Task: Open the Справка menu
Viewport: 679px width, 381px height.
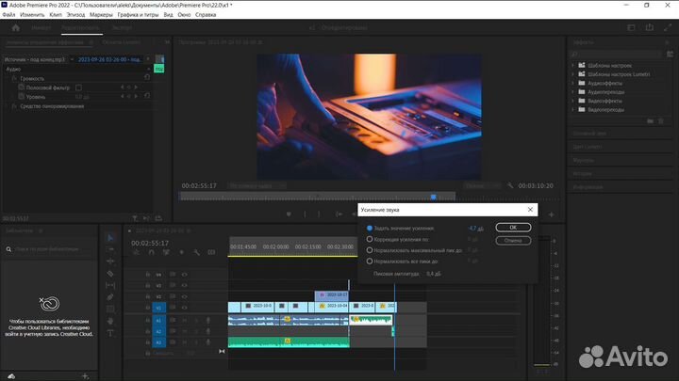Action: (x=206, y=15)
